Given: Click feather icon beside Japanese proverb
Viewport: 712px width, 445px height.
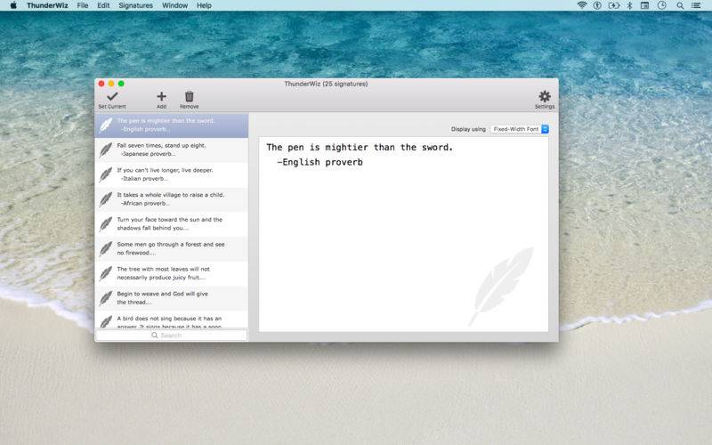Looking at the screenshot, I should point(106,150).
